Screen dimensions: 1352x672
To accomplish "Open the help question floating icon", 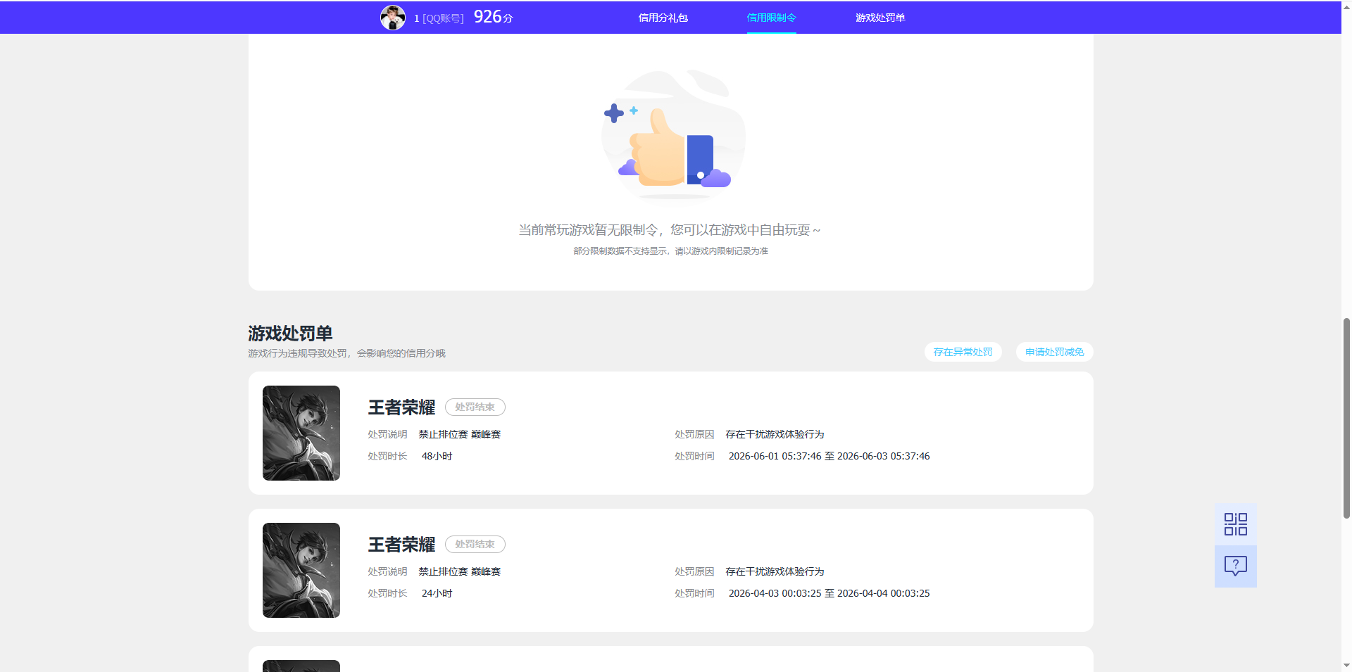I will (1236, 566).
